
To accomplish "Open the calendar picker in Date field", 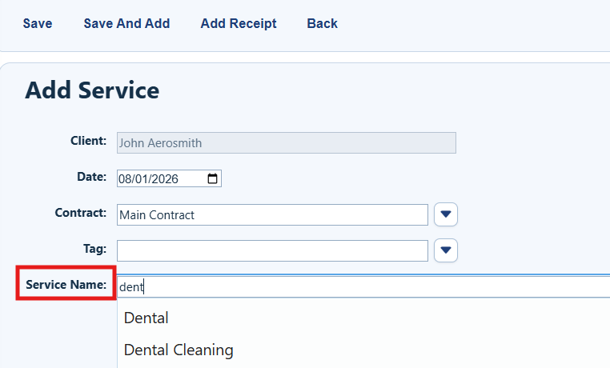I will (x=212, y=178).
